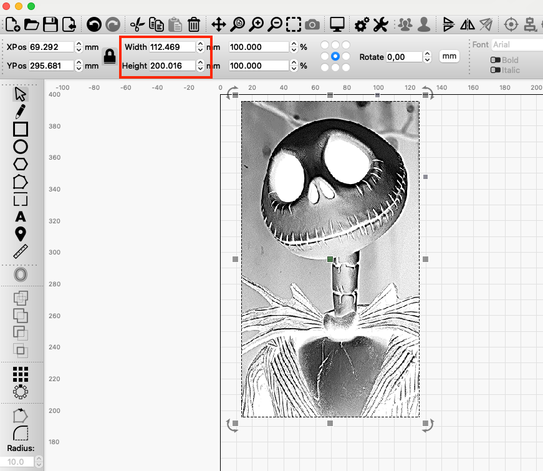543x471 pixels.
Task: Undo the last action
Action: pyautogui.click(x=94, y=24)
